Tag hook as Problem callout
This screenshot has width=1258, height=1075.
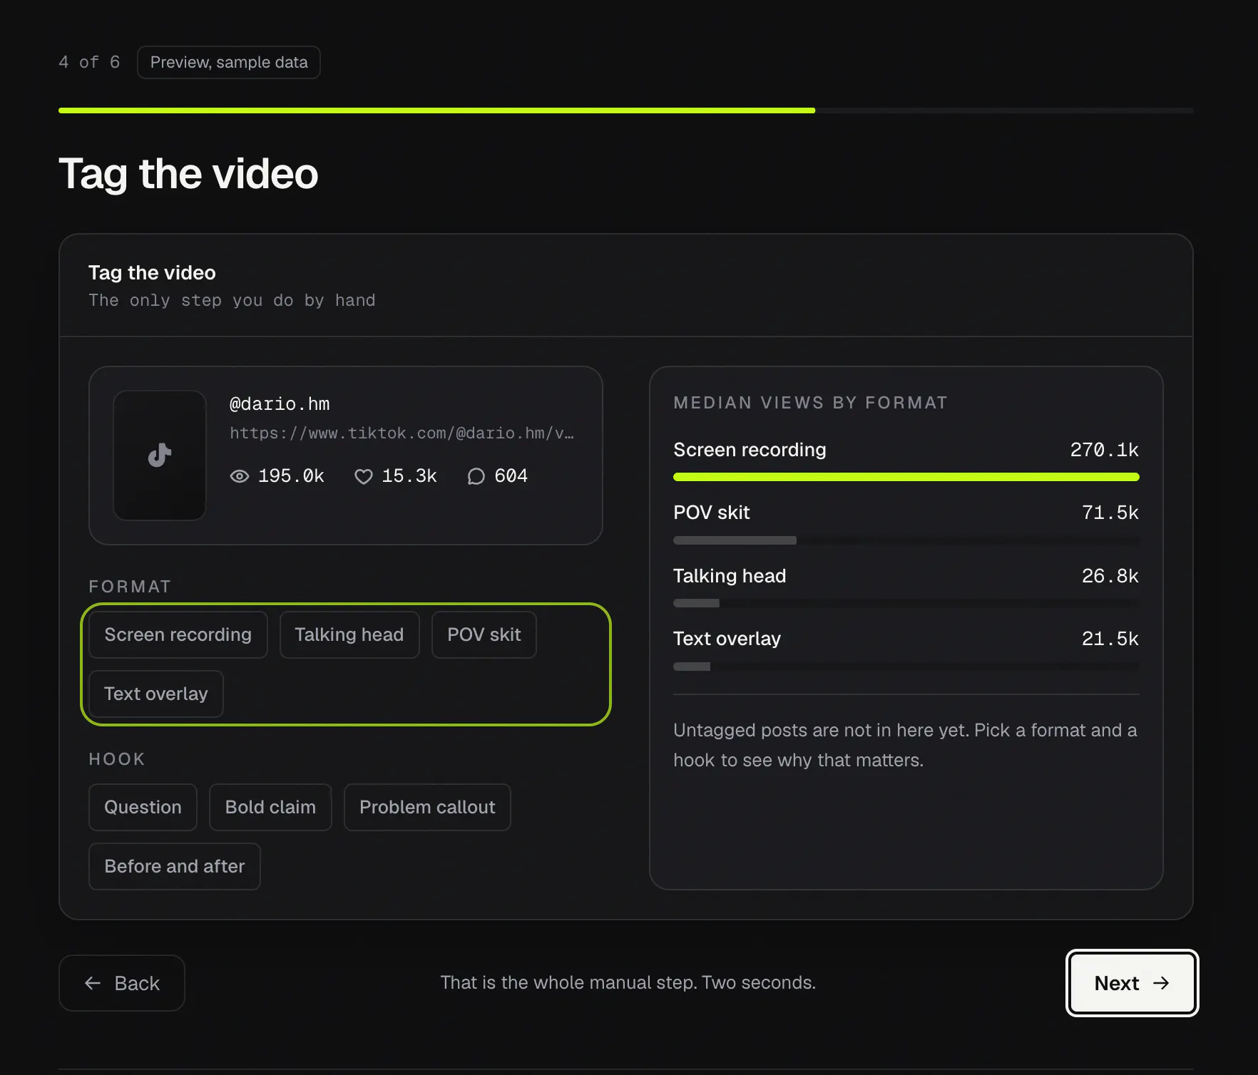point(427,807)
